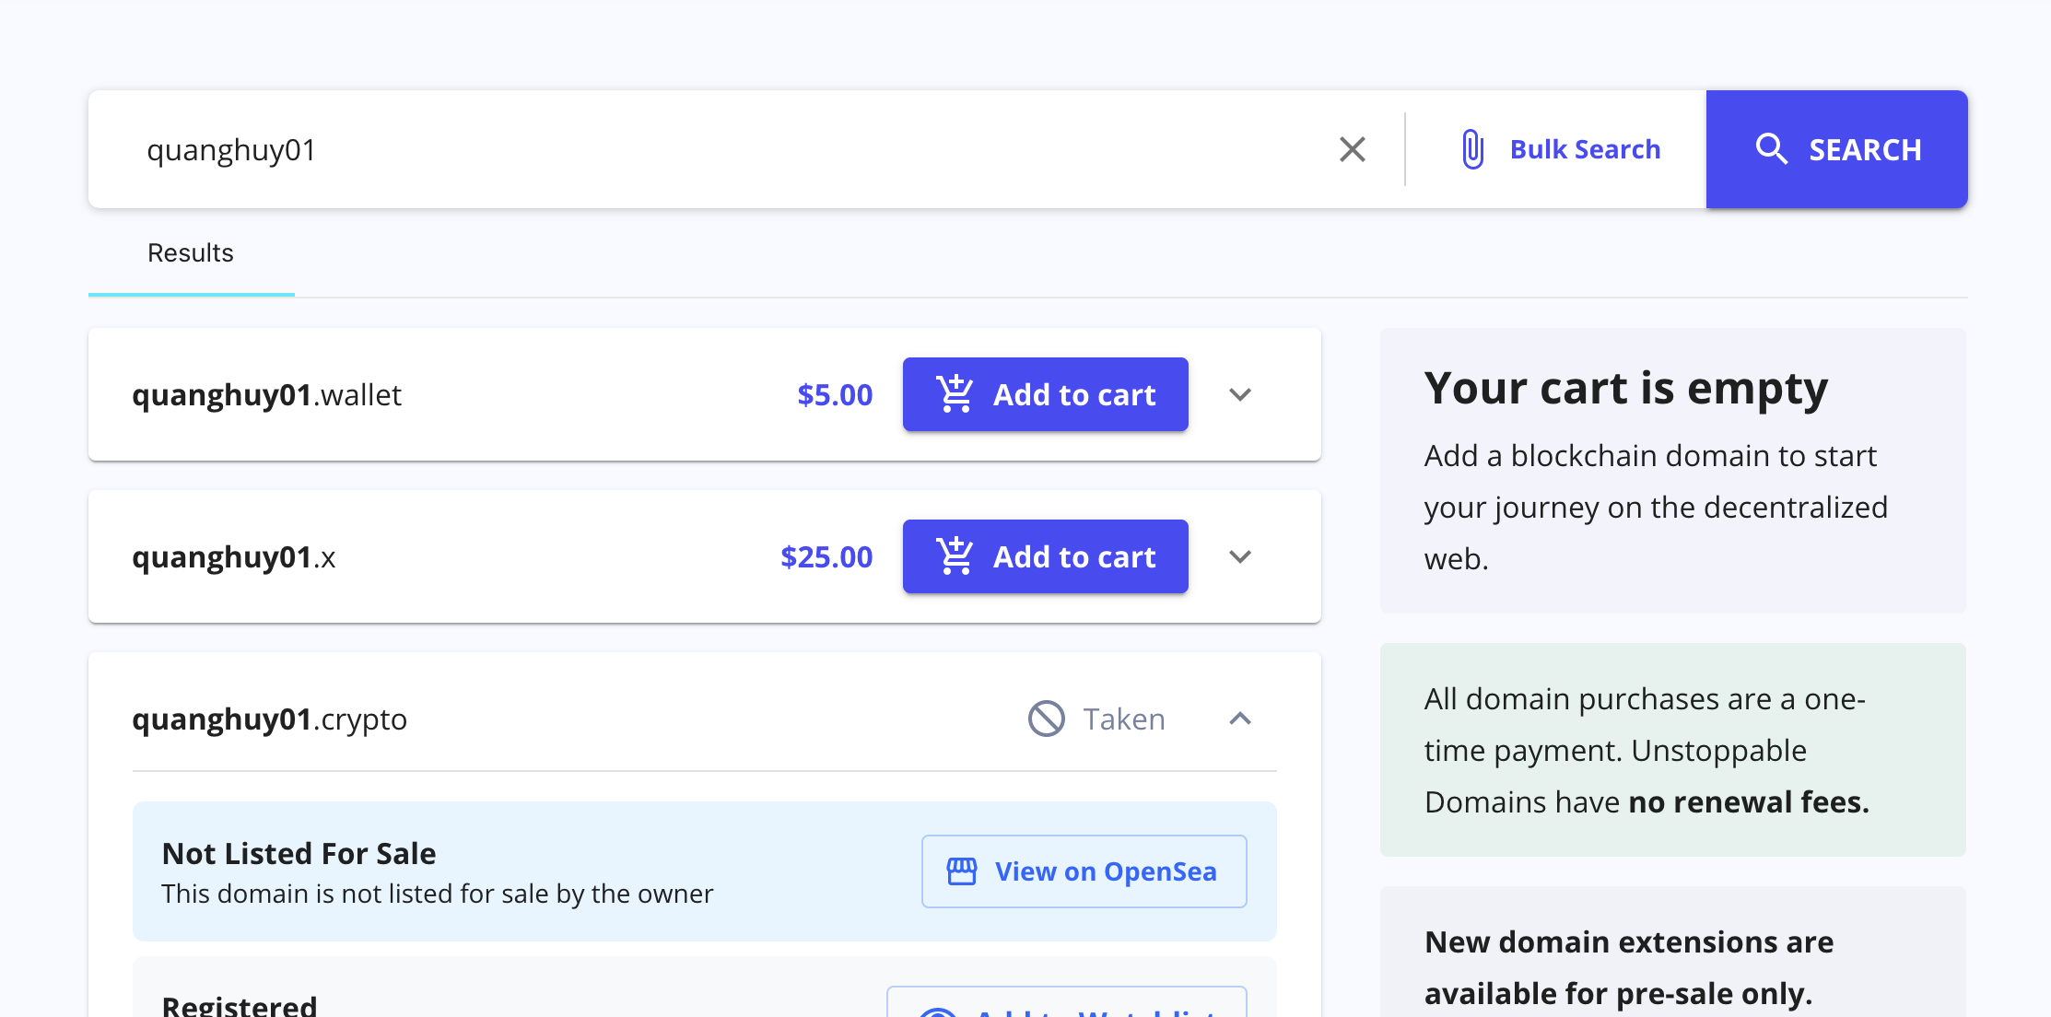Click the Taken prohibited icon

pyautogui.click(x=1046, y=719)
